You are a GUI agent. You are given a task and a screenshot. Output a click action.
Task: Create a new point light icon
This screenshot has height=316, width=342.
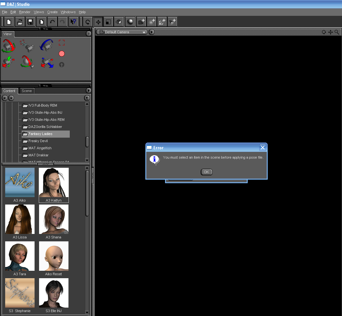(151, 22)
